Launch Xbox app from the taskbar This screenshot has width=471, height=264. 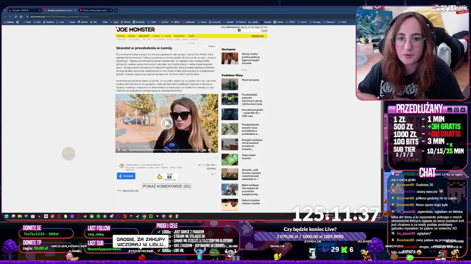tap(92, 216)
